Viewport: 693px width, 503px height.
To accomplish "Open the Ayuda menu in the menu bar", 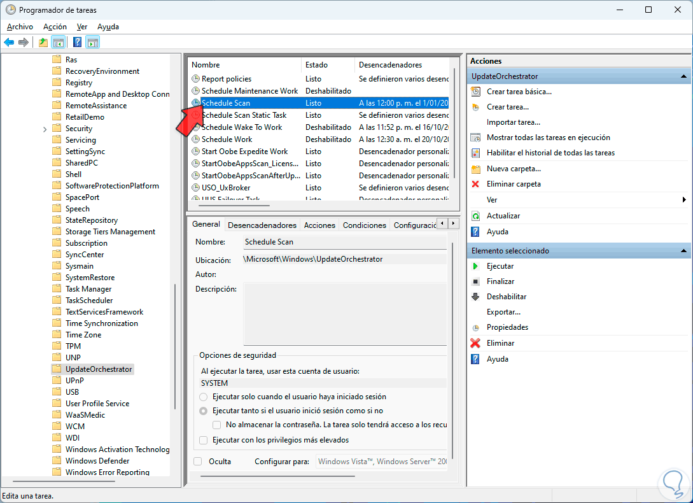I will (108, 27).
